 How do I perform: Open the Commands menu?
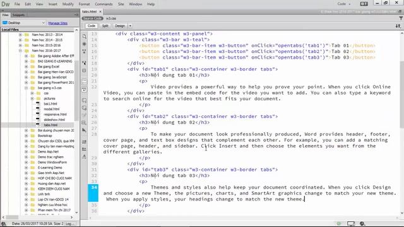click(104, 4)
